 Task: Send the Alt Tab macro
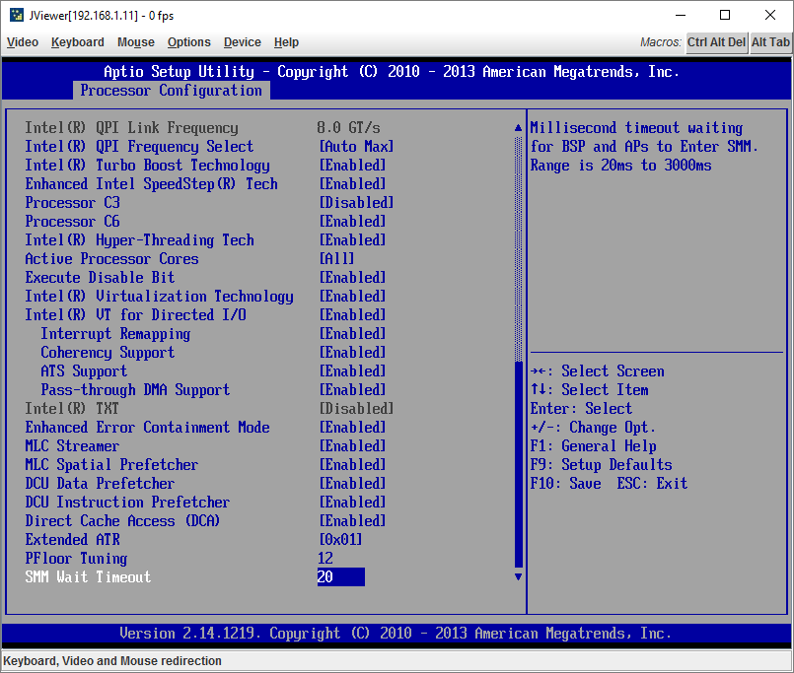[x=770, y=42]
